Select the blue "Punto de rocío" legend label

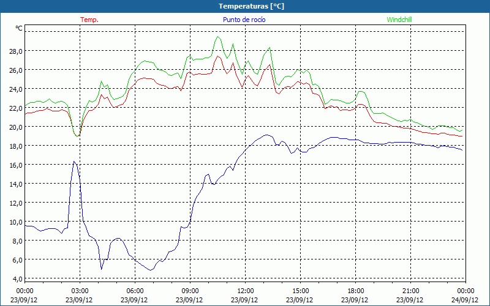tap(244, 20)
